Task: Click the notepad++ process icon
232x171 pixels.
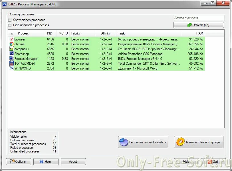Action: point(11,49)
